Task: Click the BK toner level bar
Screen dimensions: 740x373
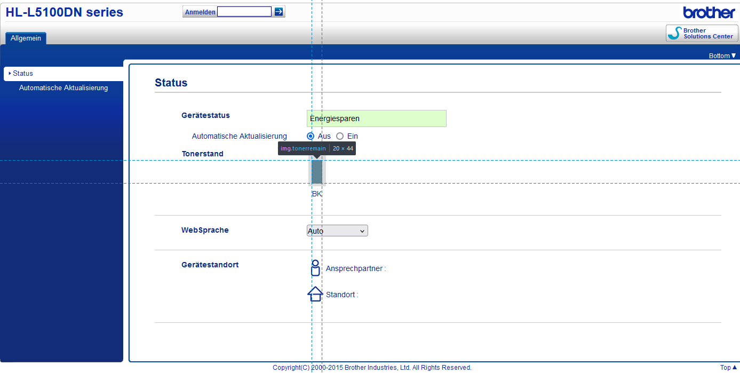Action: pyautogui.click(x=317, y=172)
